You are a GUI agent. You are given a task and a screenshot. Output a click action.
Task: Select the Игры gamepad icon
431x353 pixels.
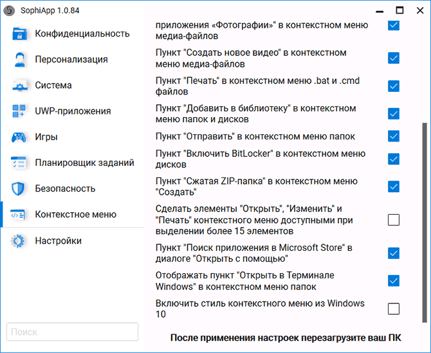pyautogui.click(x=19, y=137)
